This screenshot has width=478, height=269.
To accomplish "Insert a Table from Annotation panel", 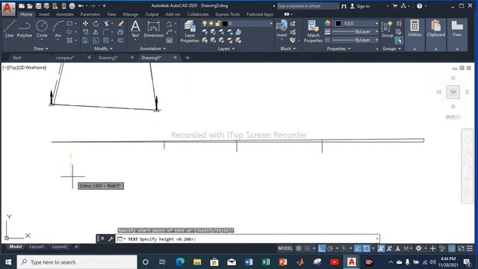I will pyautogui.click(x=170, y=40).
